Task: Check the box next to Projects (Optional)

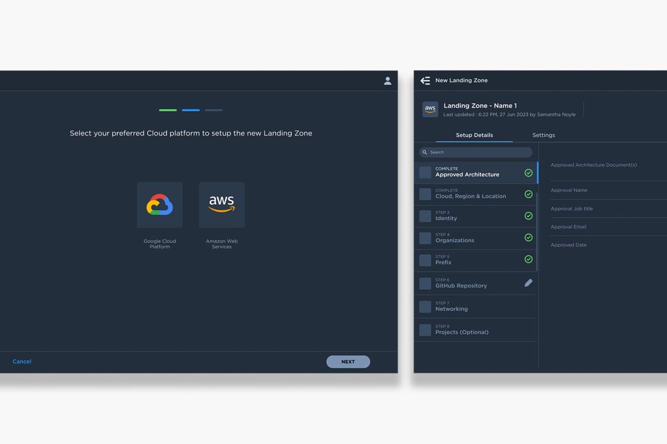Action: [425, 330]
